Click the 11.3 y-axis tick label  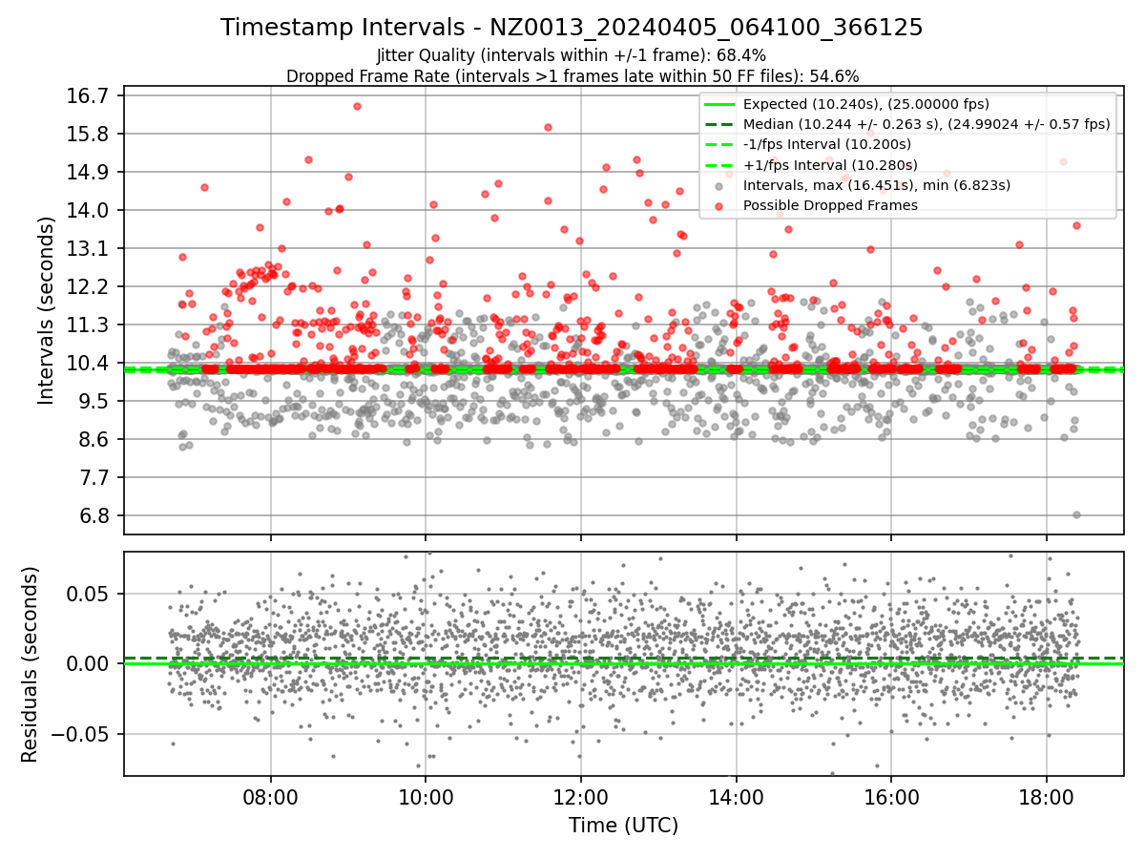90,325
